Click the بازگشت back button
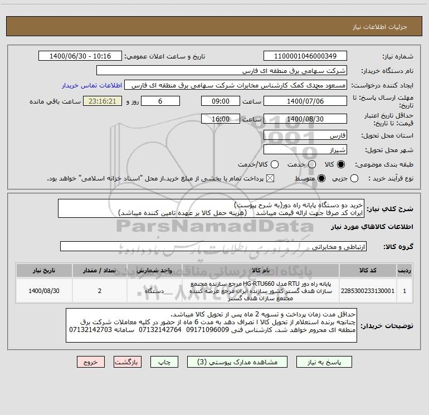Viewport: 429px width, 415px height. click(128, 362)
